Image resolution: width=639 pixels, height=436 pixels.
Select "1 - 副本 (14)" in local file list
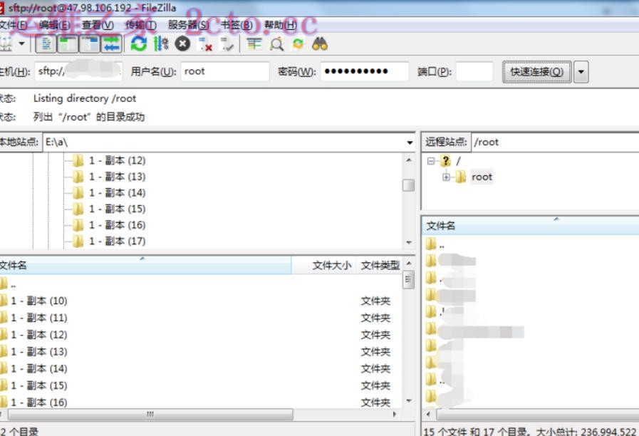tap(39, 369)
